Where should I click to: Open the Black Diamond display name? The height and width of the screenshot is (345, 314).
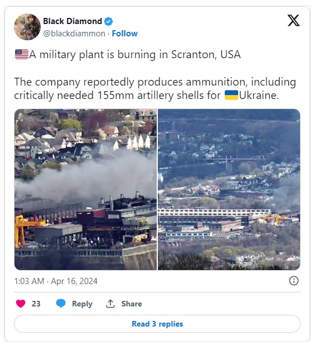pyautogui.click(x=73, y=21)
